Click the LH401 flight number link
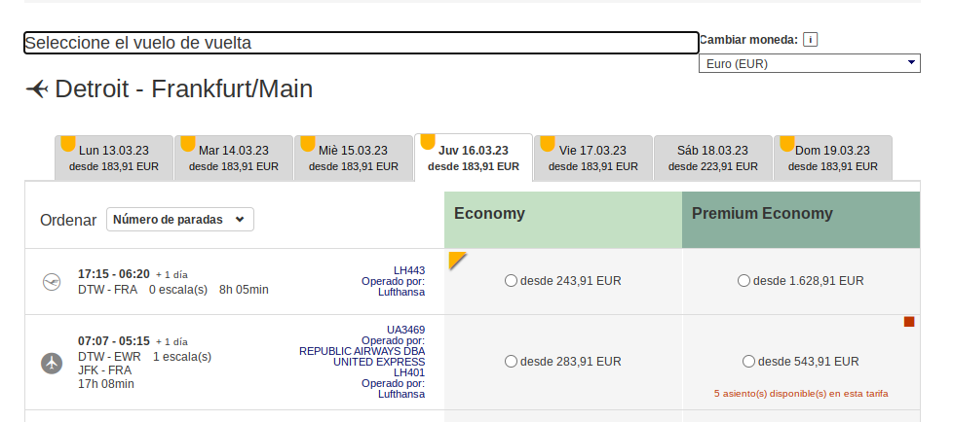Screen dimensions: 953x422 coord(409,372)
